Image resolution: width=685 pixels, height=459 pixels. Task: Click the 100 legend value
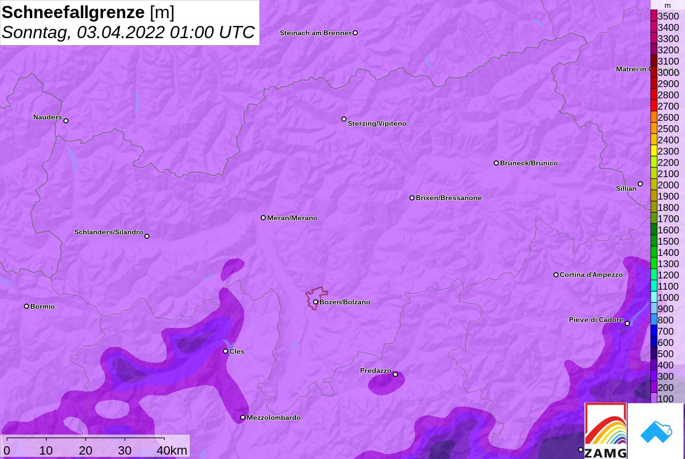[x=666, y=399]
